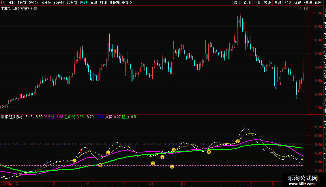Expand the 更多 periods menu
This screenshot has height=187, width=326.
127,3
